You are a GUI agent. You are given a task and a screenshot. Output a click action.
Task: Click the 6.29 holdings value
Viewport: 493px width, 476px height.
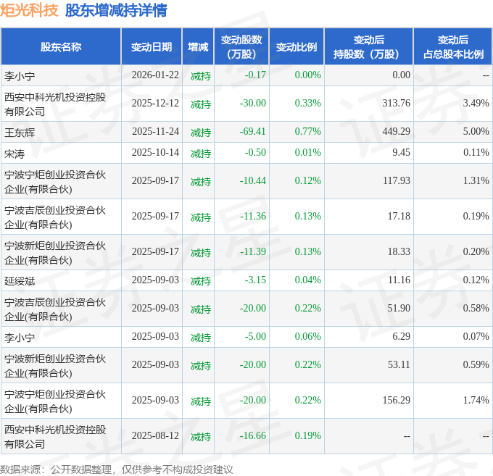point(401,336)
